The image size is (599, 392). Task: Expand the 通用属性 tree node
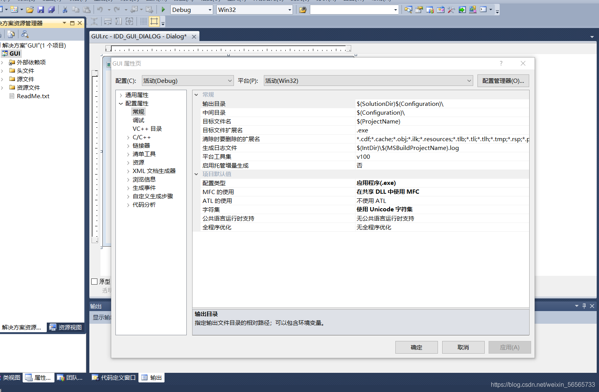(121, 95)
